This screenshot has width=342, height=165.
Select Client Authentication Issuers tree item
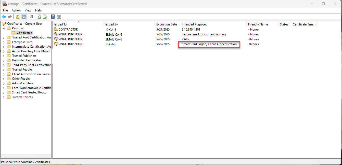click(x=31, y=74)
